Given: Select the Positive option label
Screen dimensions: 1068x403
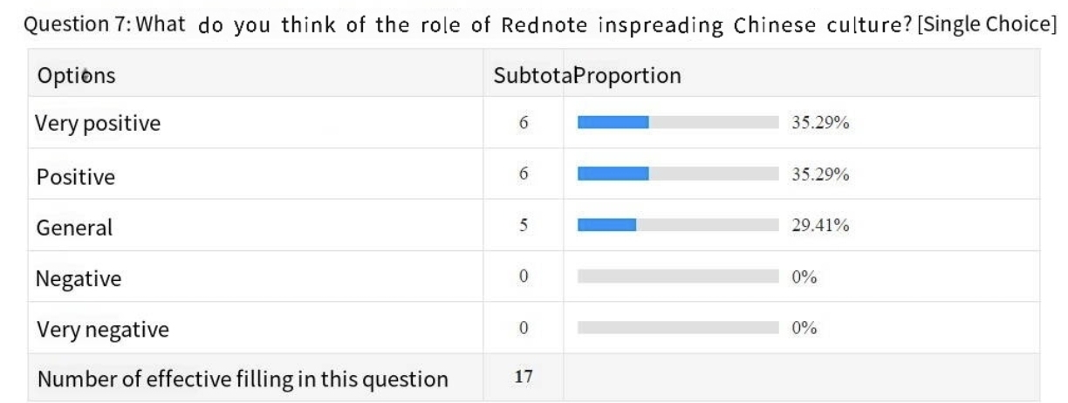Looking at the screenshot, I should tap(76, 177).
